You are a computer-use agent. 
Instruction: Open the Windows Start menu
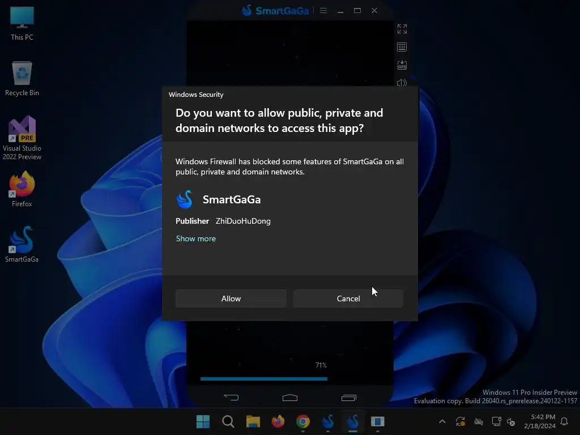click(x=203, y=421)
